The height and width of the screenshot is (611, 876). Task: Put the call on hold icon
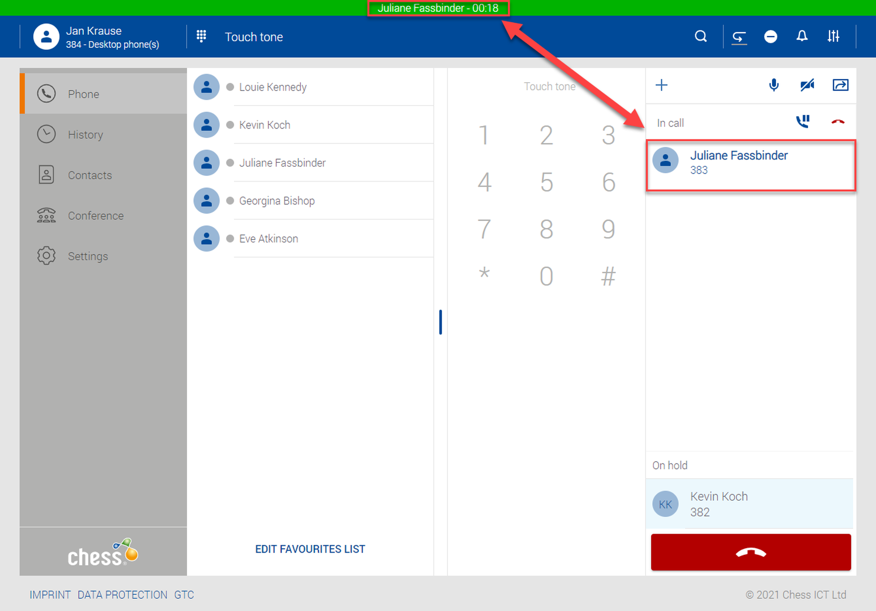coord(802,122)
